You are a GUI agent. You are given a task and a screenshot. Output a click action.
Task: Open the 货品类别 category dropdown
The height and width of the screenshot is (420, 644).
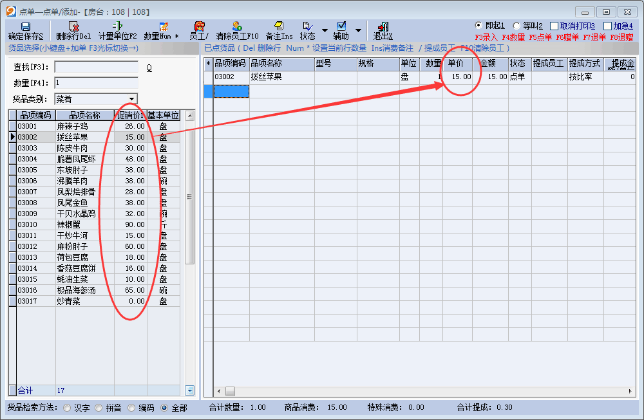pos(132,99)
